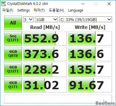This screenshot has height=106, width=116.
Task: Minimize the CrystalDiskMark window
Action: coord(83,4)
